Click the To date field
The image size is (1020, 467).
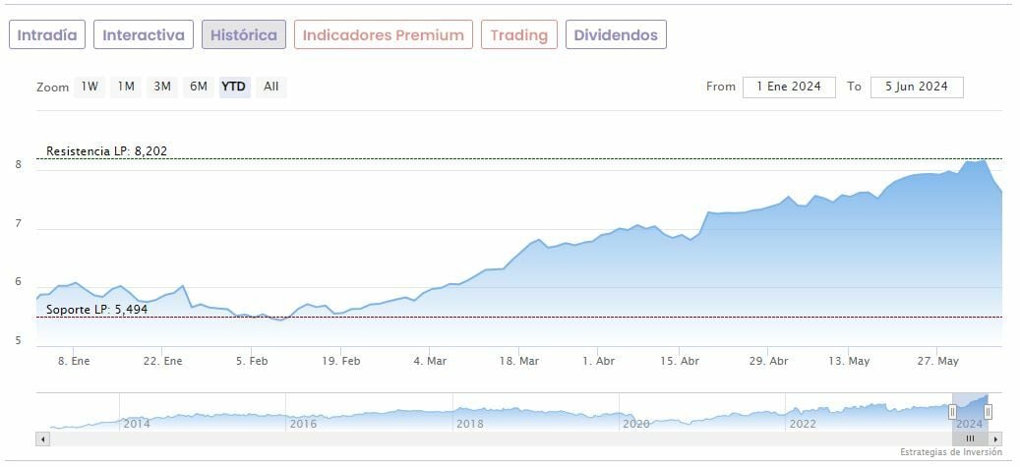tap(917, 87)
